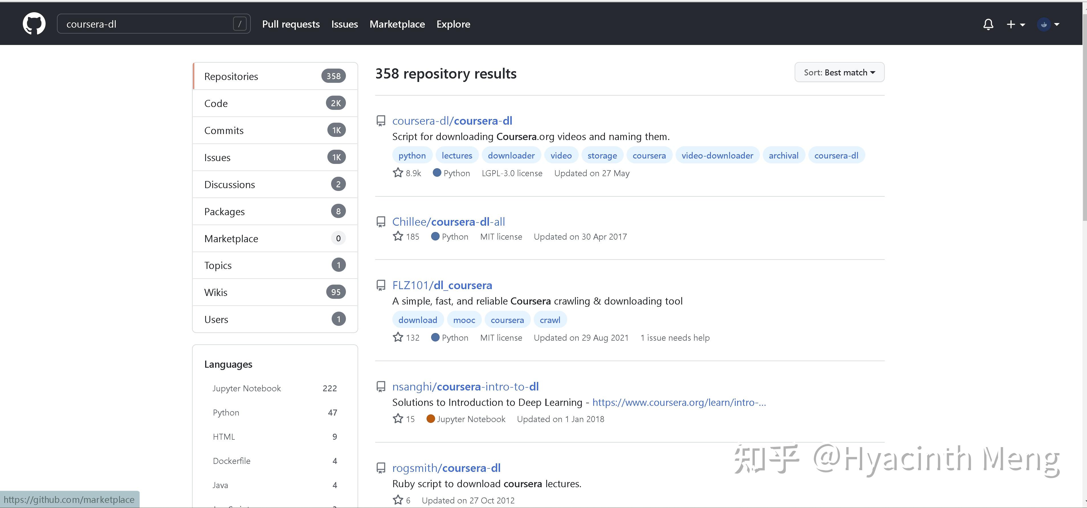Open the user avatar menu
The image size is (1087, 508).
1048,24
